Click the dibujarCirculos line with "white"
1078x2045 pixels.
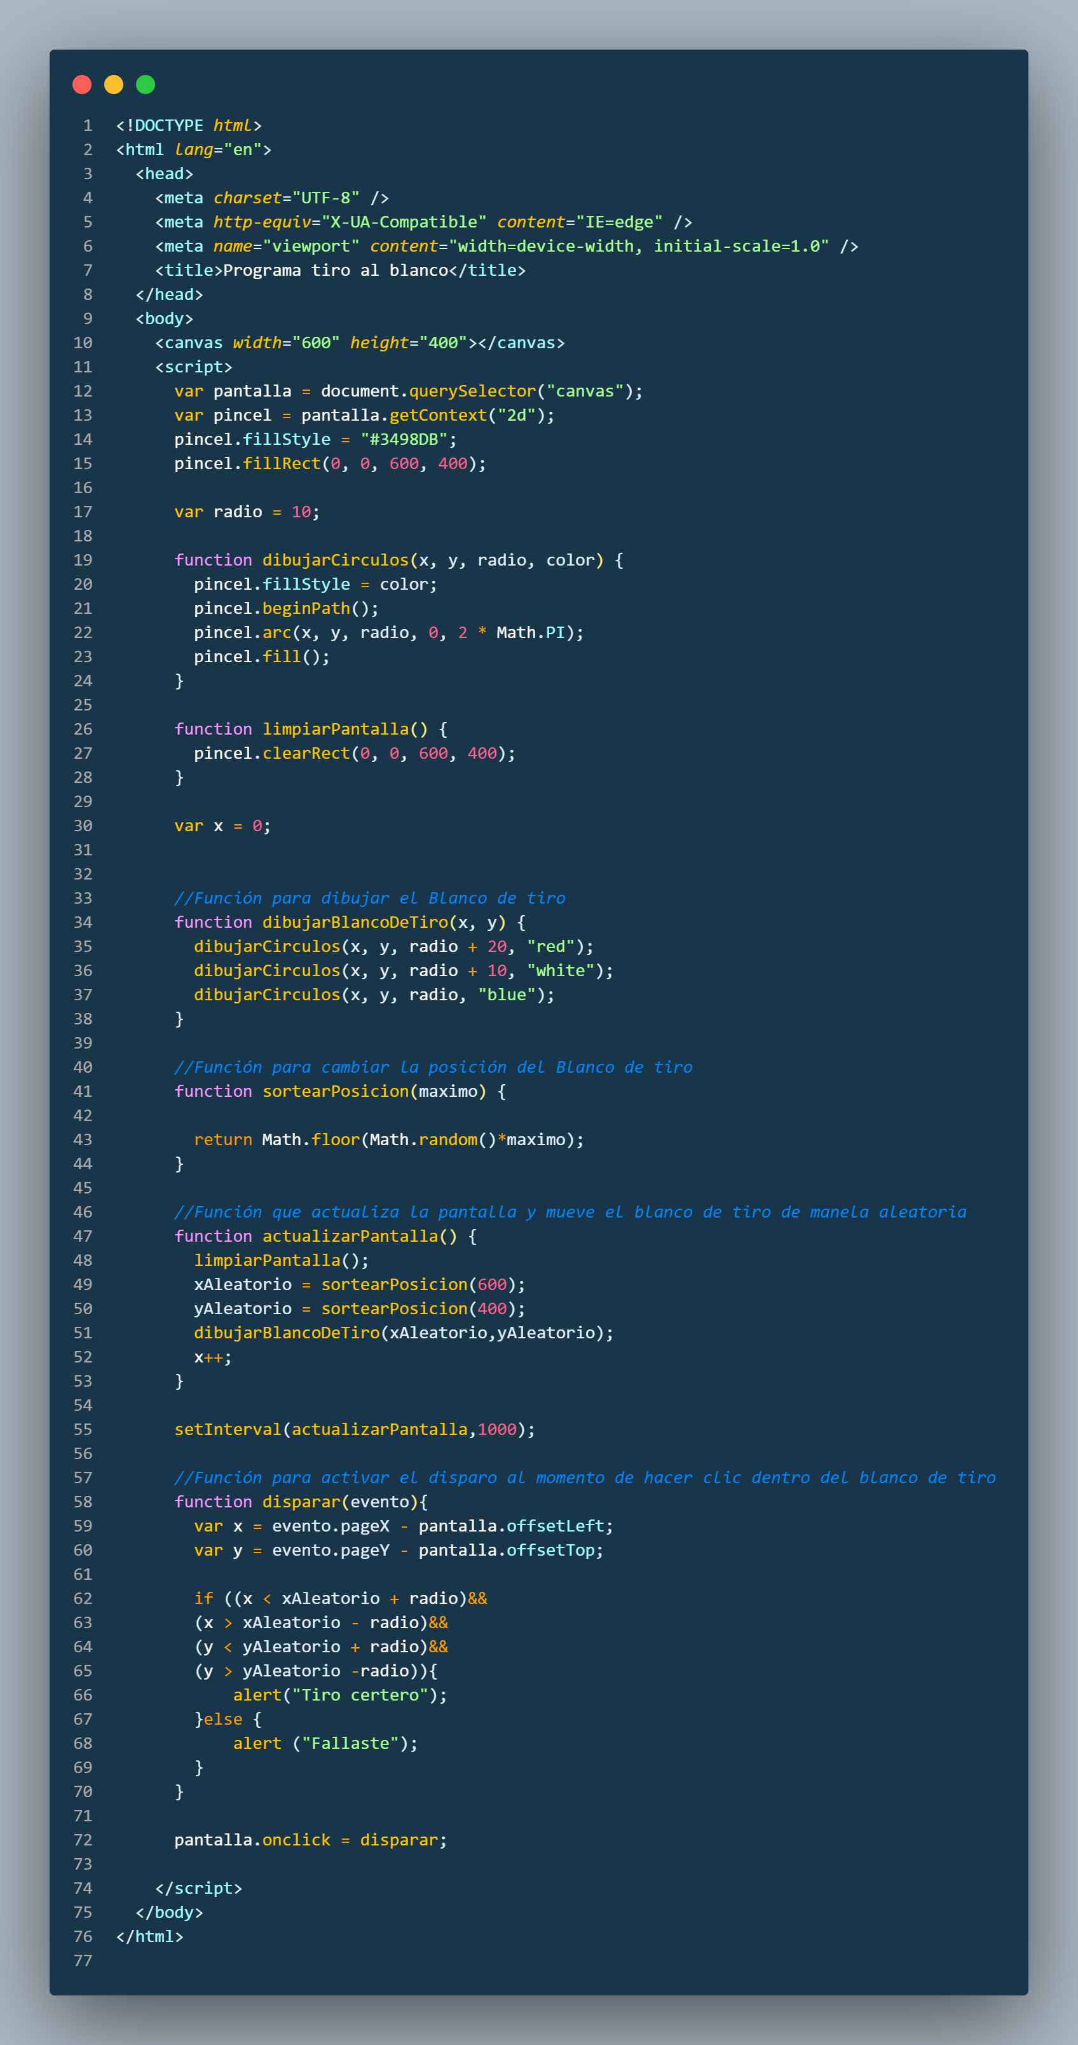pyautogui.click(x=403, y=970)
